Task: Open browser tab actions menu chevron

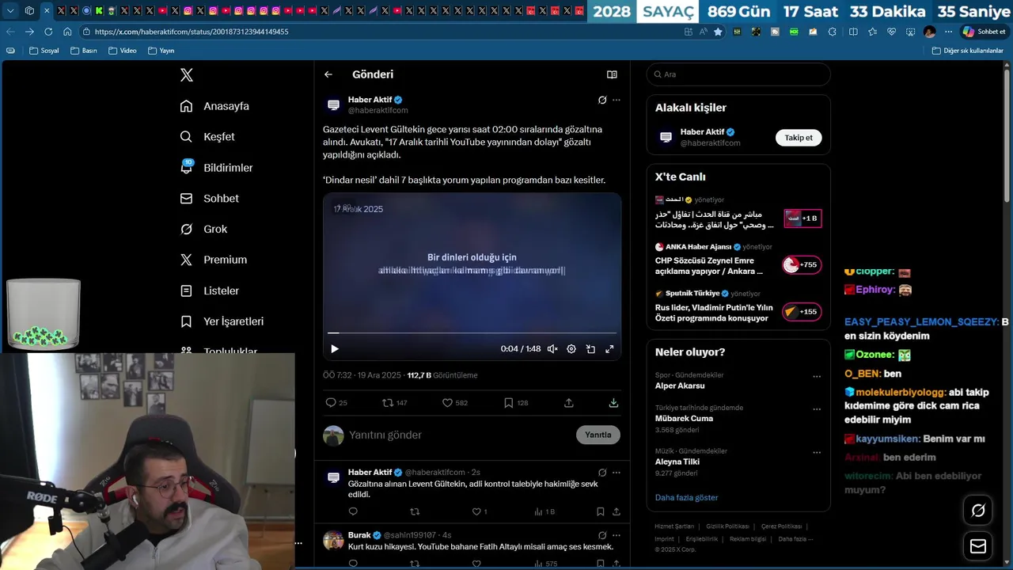Action: click(x=10, y=11)
